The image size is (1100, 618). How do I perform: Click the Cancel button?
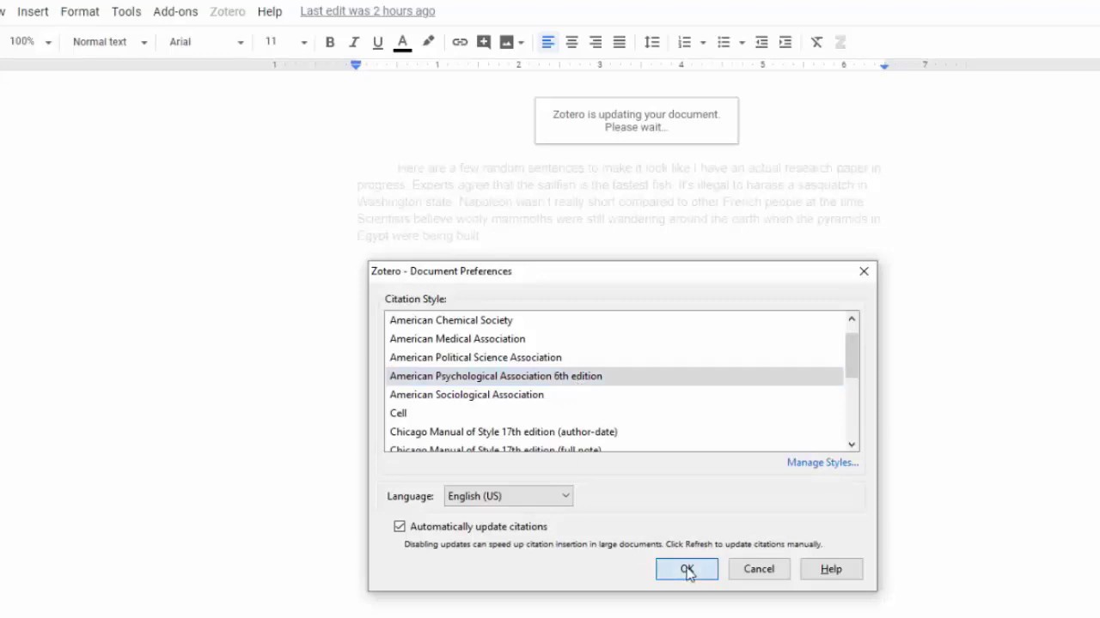759,569
